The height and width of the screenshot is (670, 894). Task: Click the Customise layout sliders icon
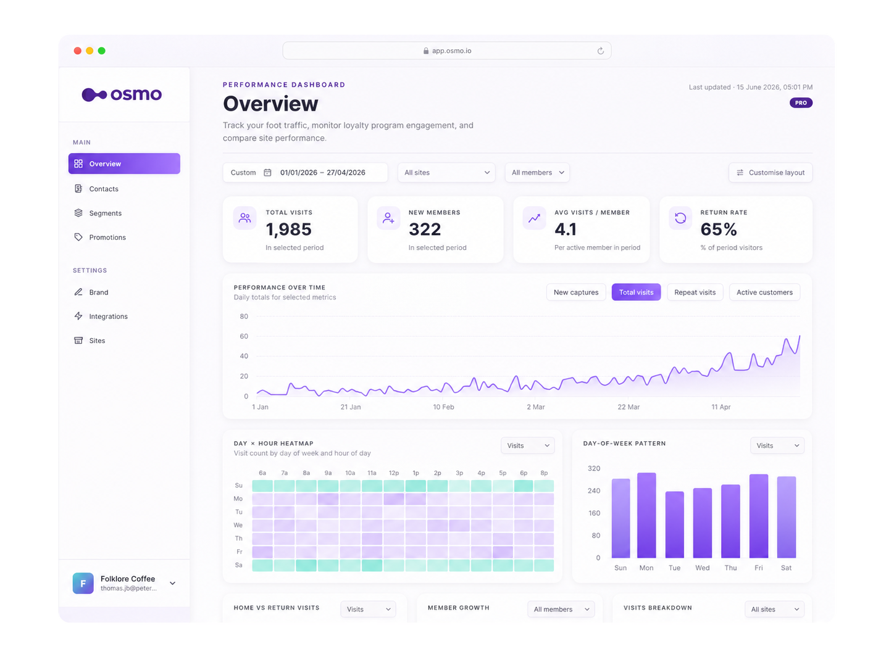click(x=740, y=173)
